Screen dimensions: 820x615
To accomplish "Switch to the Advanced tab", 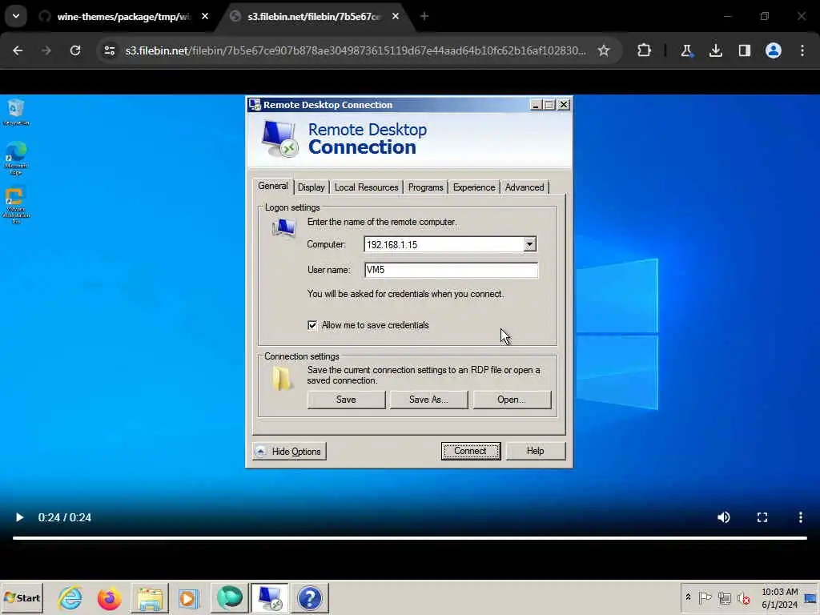I will click(525, 187).
